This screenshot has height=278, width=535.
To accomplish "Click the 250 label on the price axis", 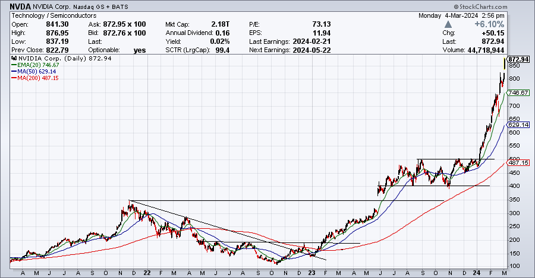I will coord(515,226).
